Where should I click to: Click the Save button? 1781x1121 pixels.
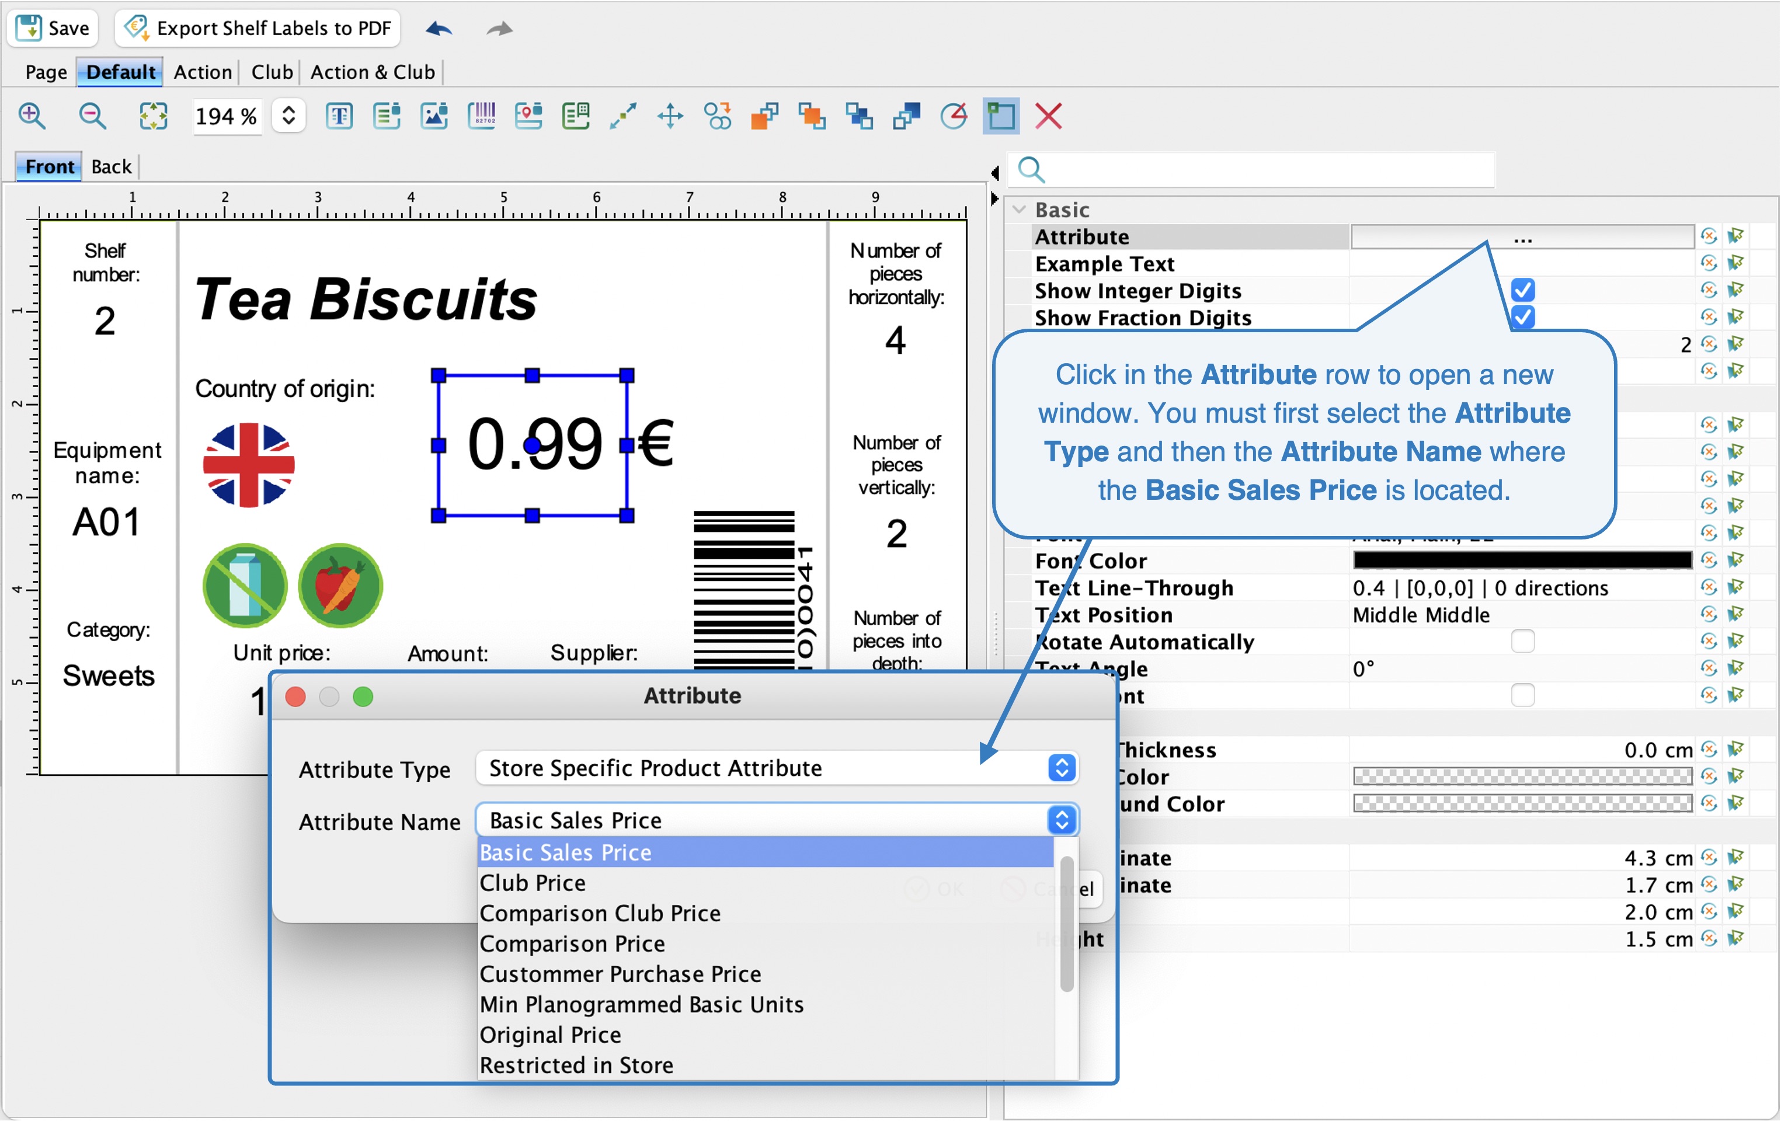53,28
